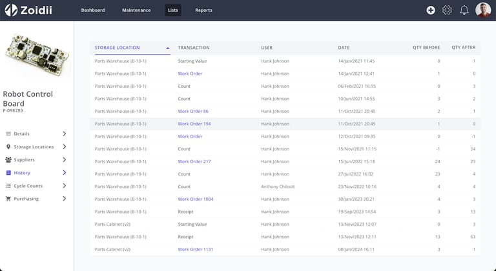Click date 23/Nov/2022 10:16
This screenshot has height=271, width=496.
(x=357, y=186)
